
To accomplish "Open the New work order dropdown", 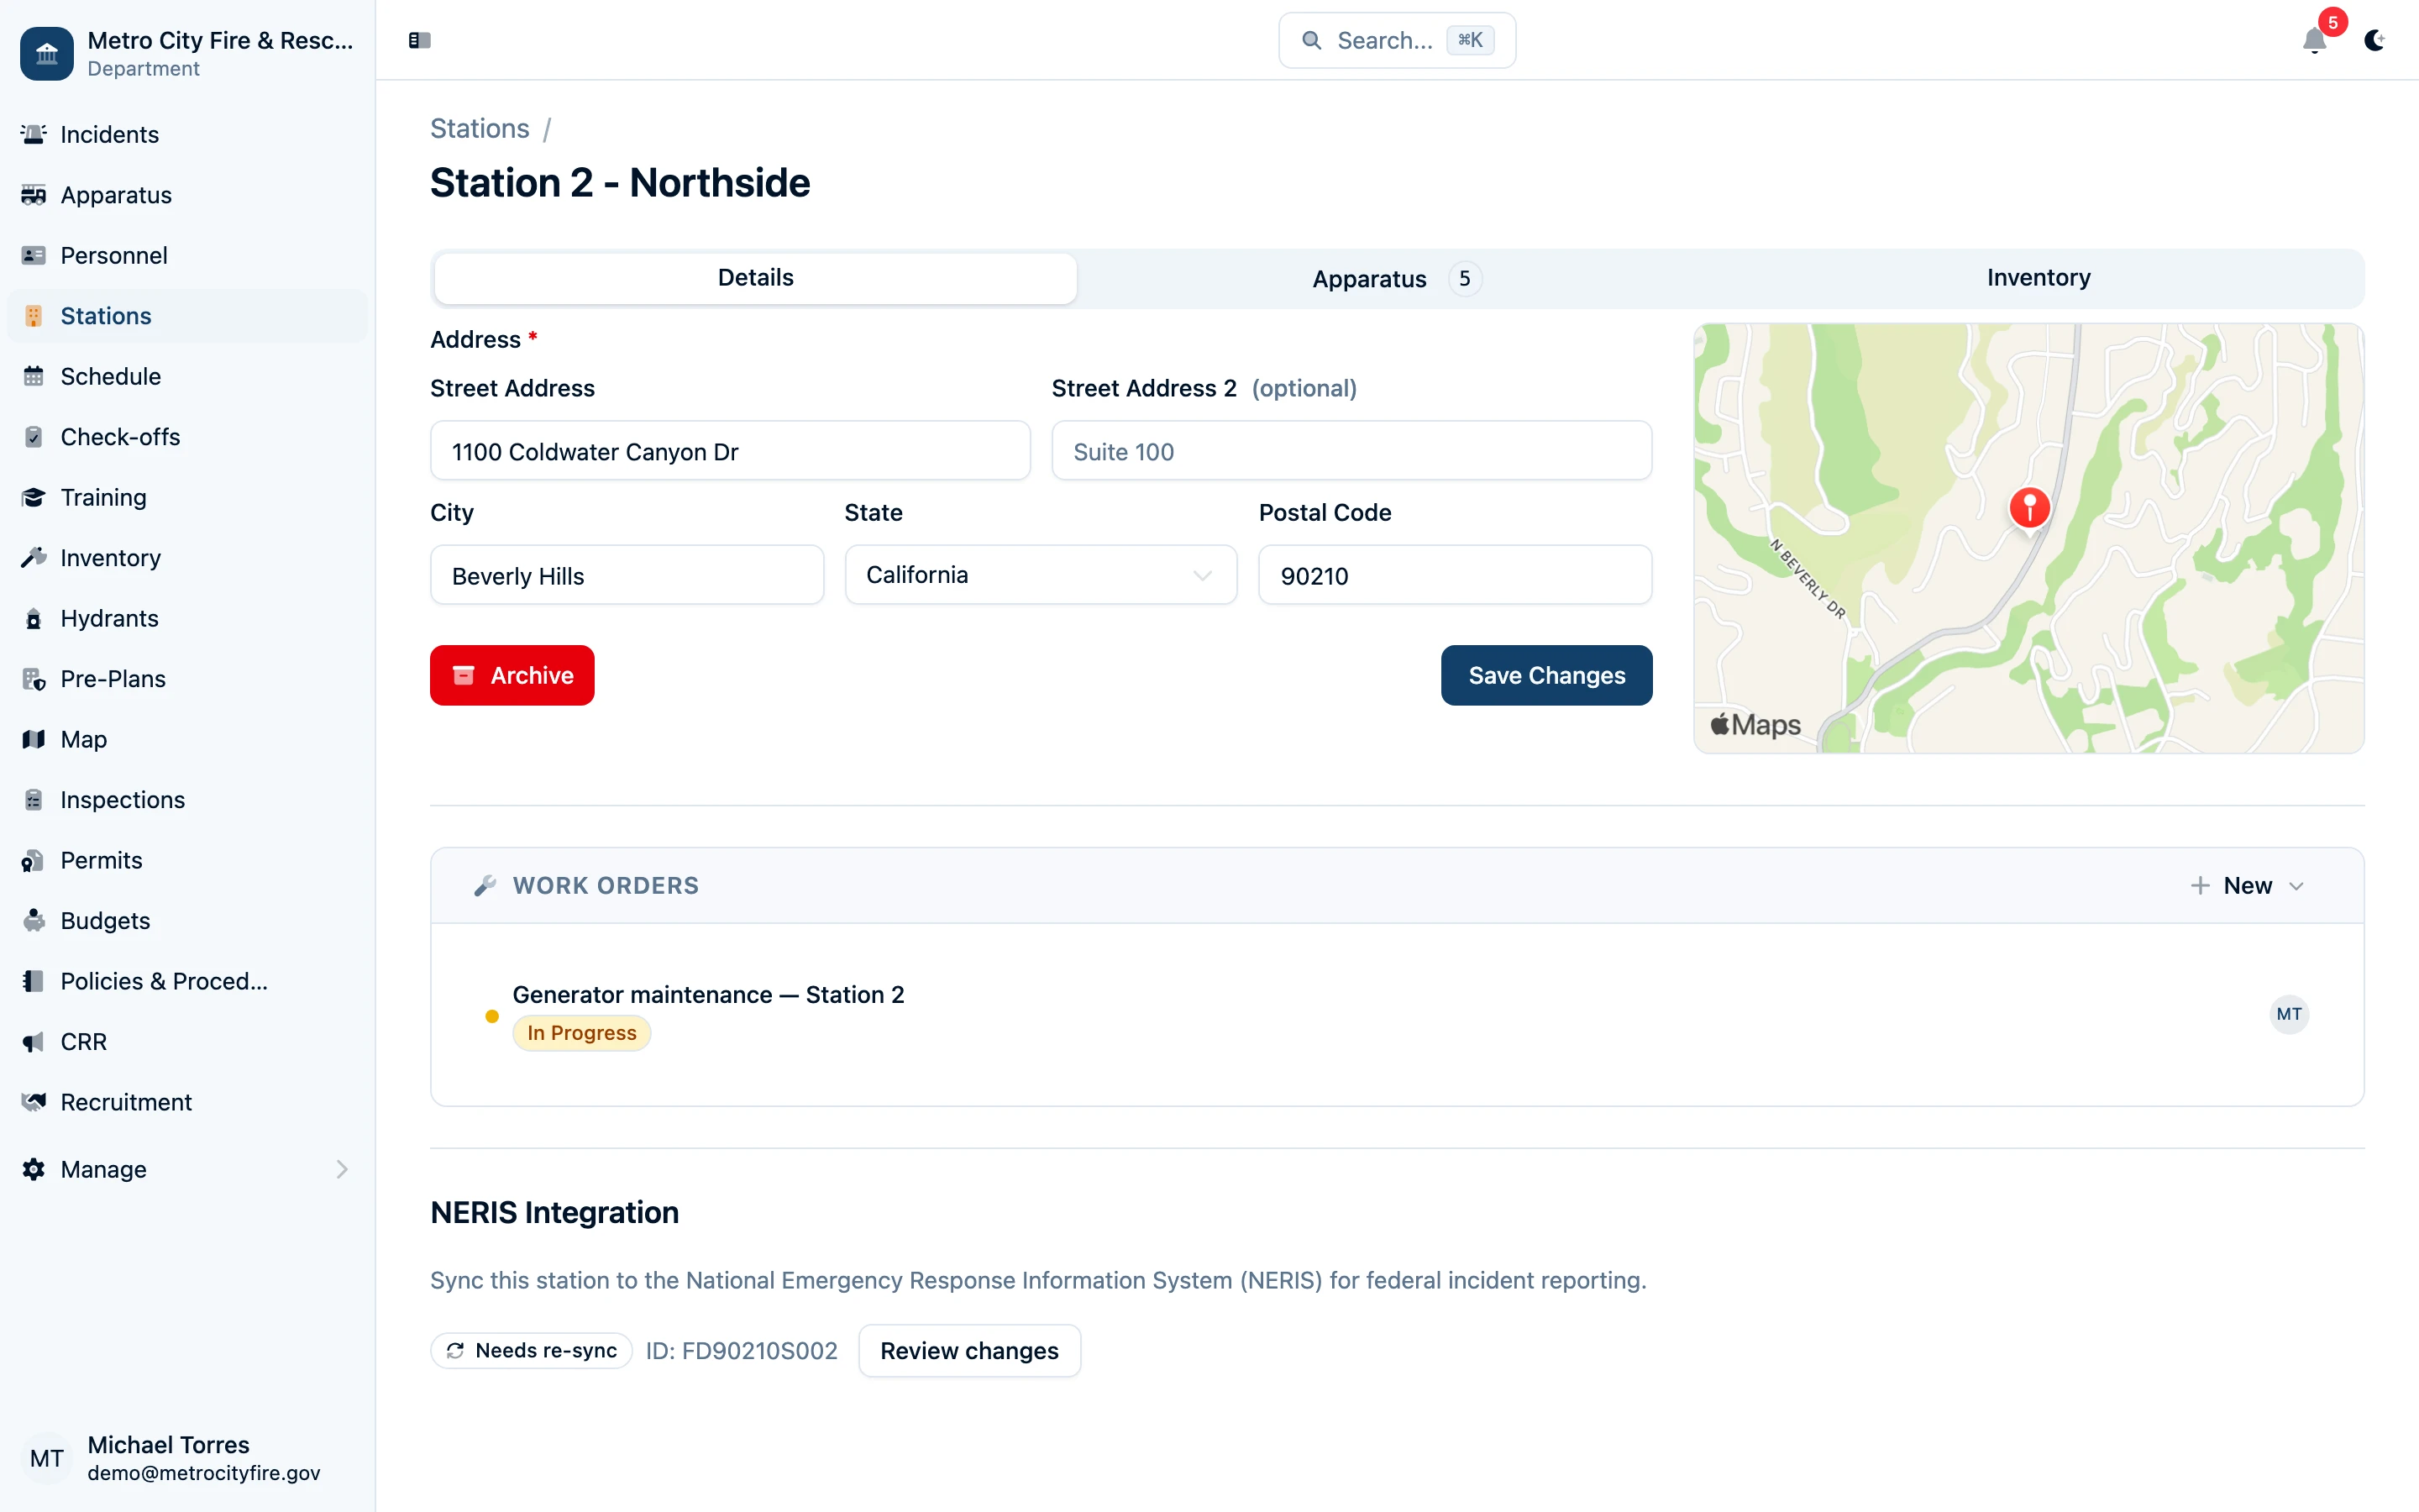I will coord(2246,885).
